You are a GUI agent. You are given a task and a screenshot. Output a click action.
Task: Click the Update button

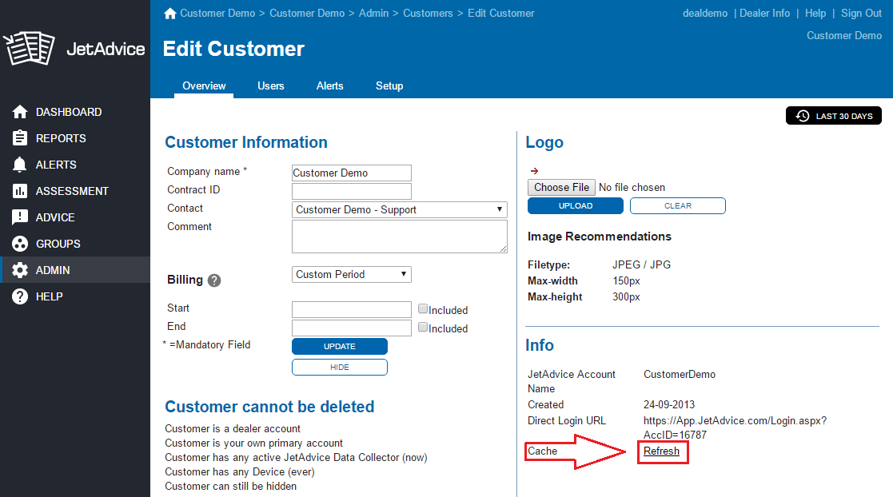pos(339,346)
